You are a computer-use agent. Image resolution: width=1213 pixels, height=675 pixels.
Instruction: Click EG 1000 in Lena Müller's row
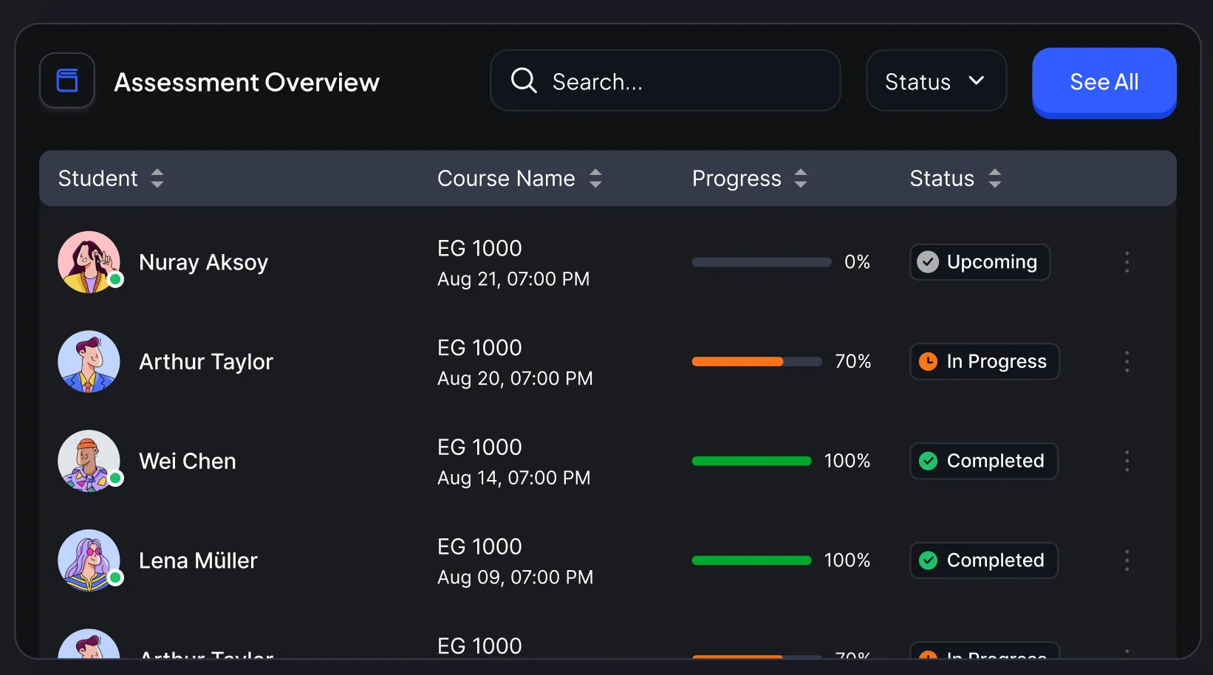[x=479, y=546]
